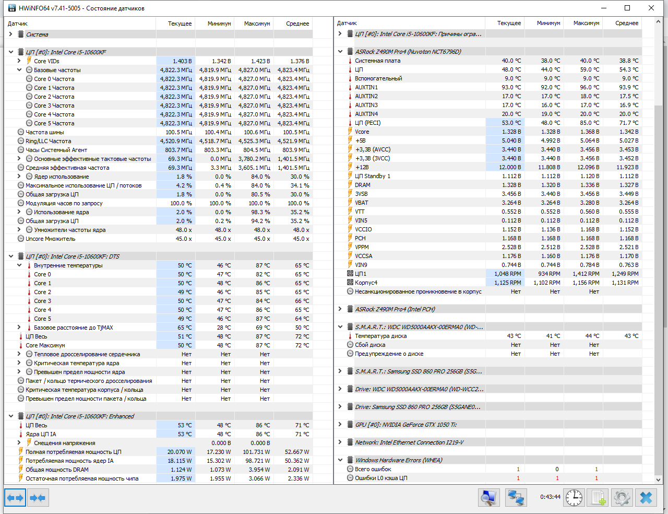
Task: Expand Умножители частоты ядра row
Action: click(19, 230)
